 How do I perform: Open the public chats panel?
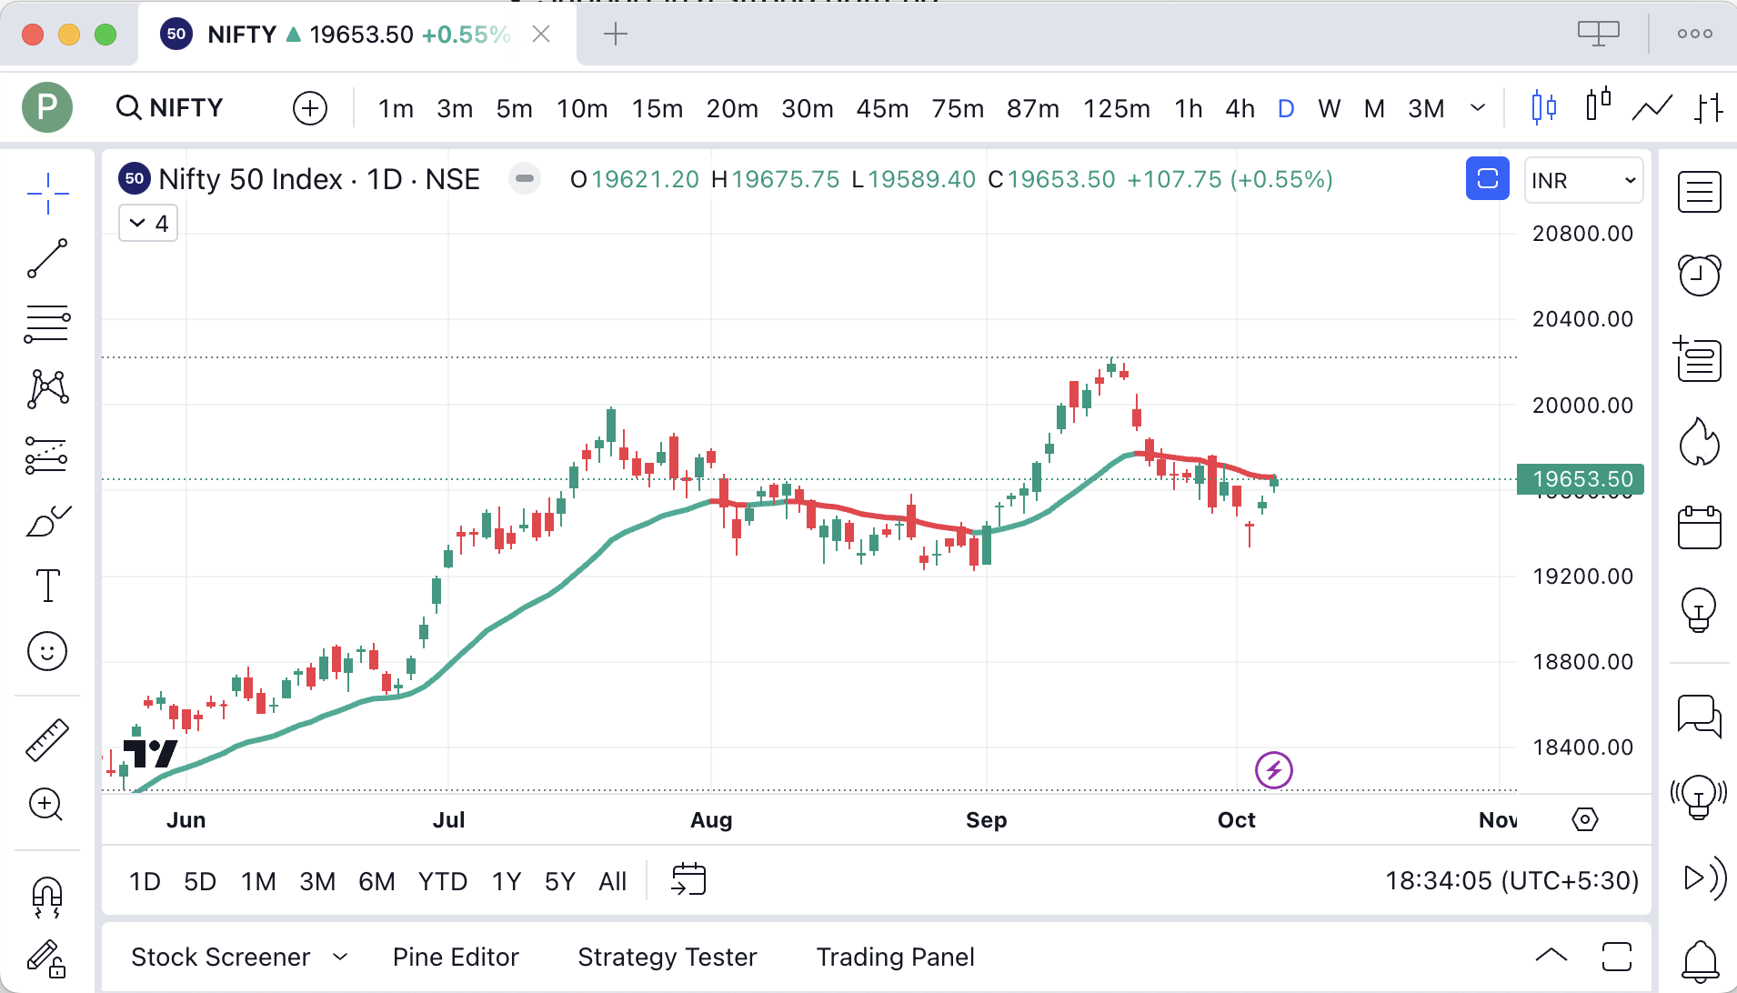click(x=1699, y=716)
